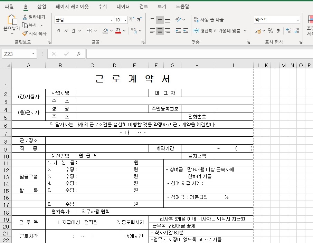Open Merge and Center dropdown arrow

click(245, 31)
